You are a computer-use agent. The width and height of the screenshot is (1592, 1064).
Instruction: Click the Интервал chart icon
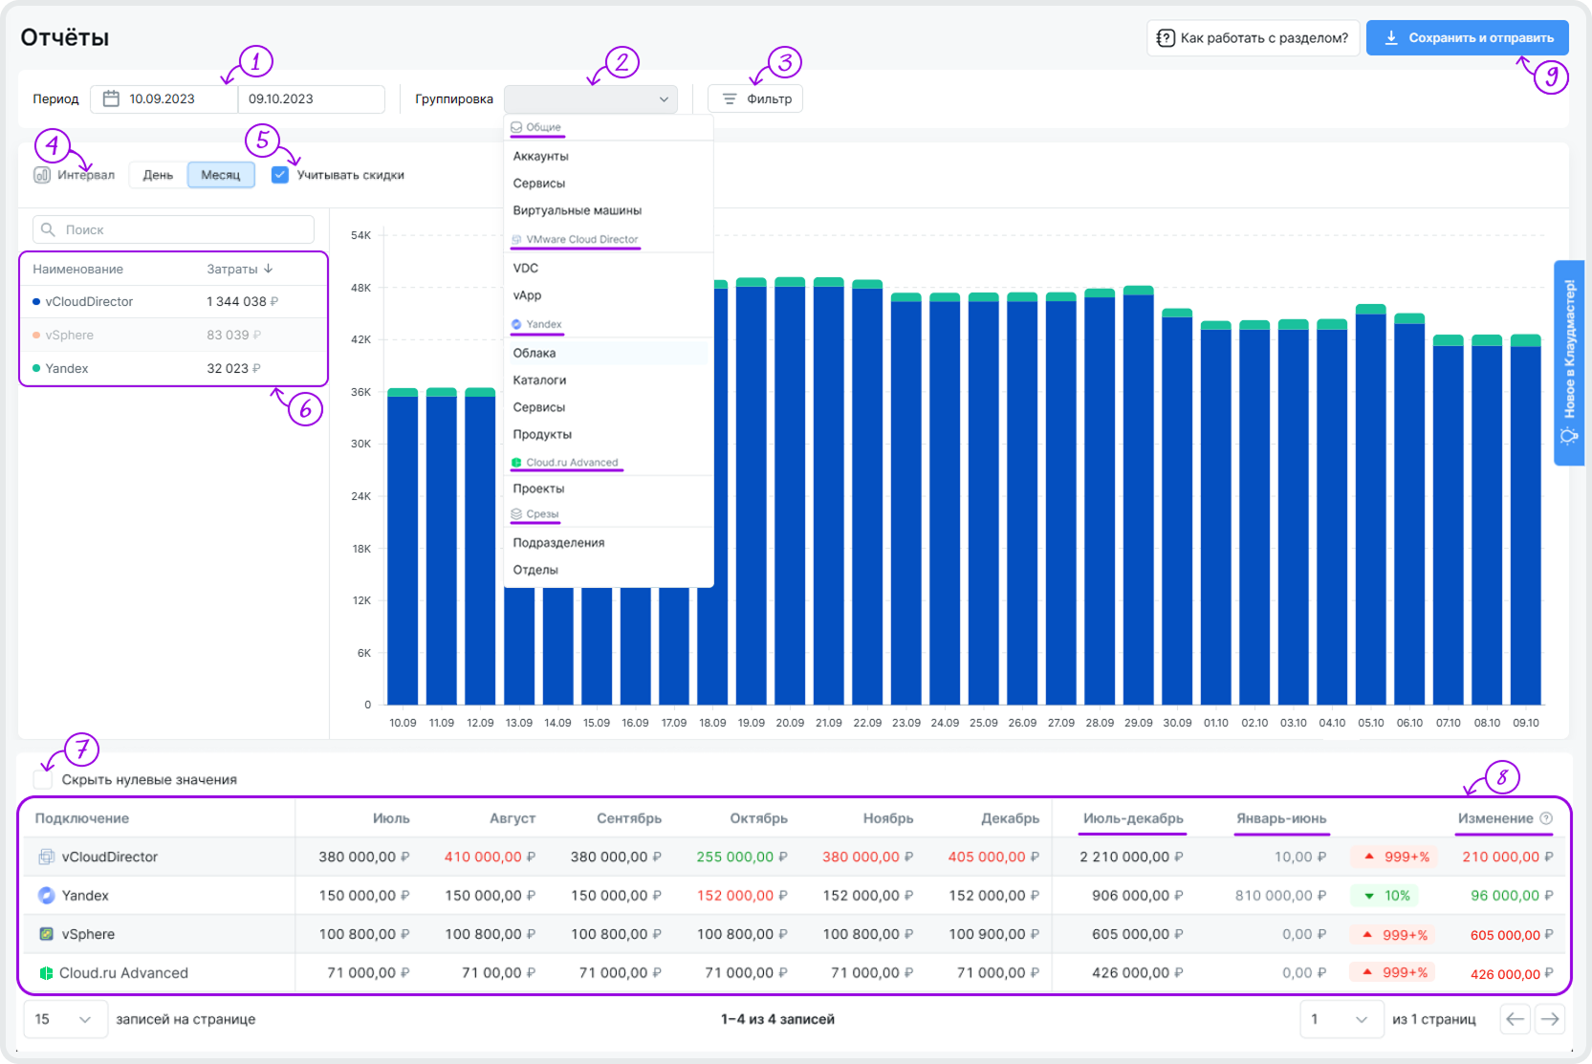[x=42, y=175]
